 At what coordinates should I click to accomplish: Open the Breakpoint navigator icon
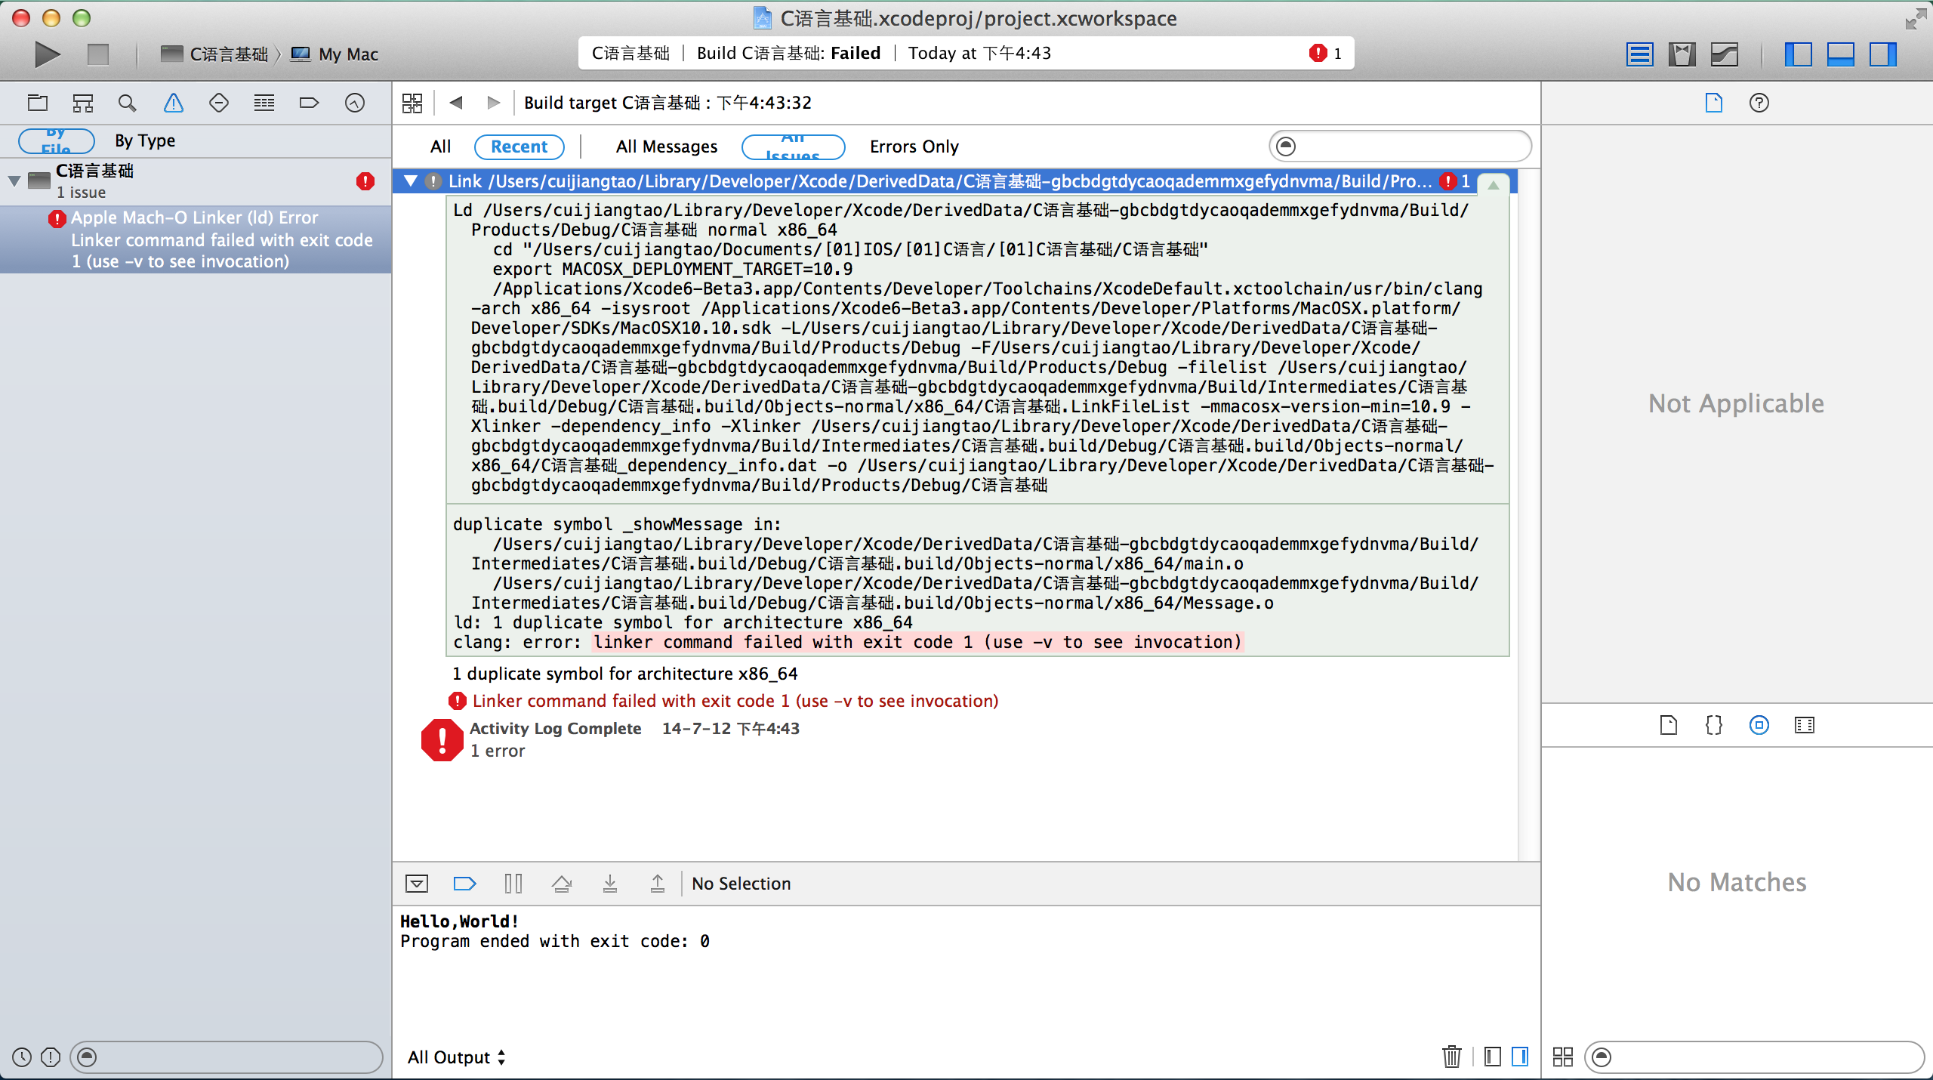click(x=309, y=103)
